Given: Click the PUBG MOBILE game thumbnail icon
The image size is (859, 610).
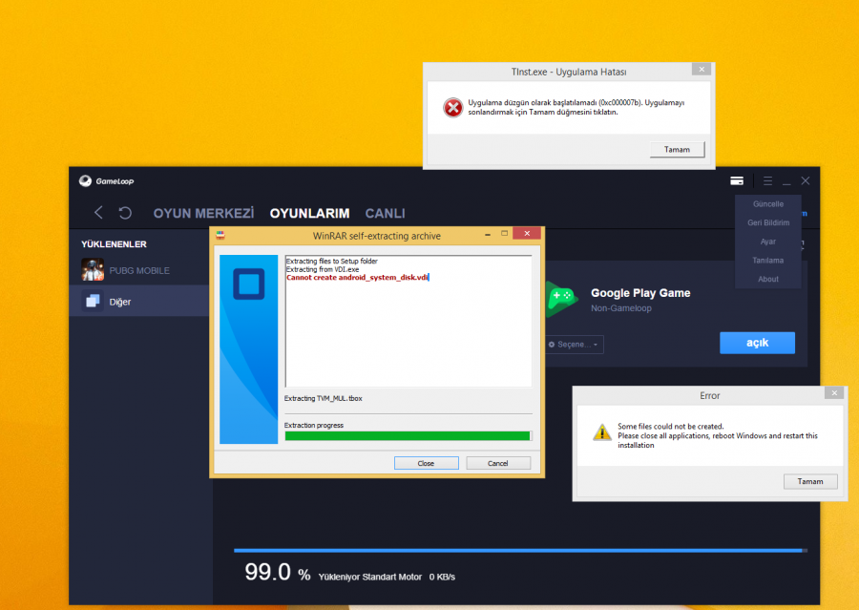Looking at the screenshot, I should pyautogui.click(x=93, y=269).
